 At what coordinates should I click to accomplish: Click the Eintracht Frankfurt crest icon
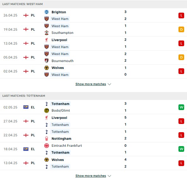(46, 145)
